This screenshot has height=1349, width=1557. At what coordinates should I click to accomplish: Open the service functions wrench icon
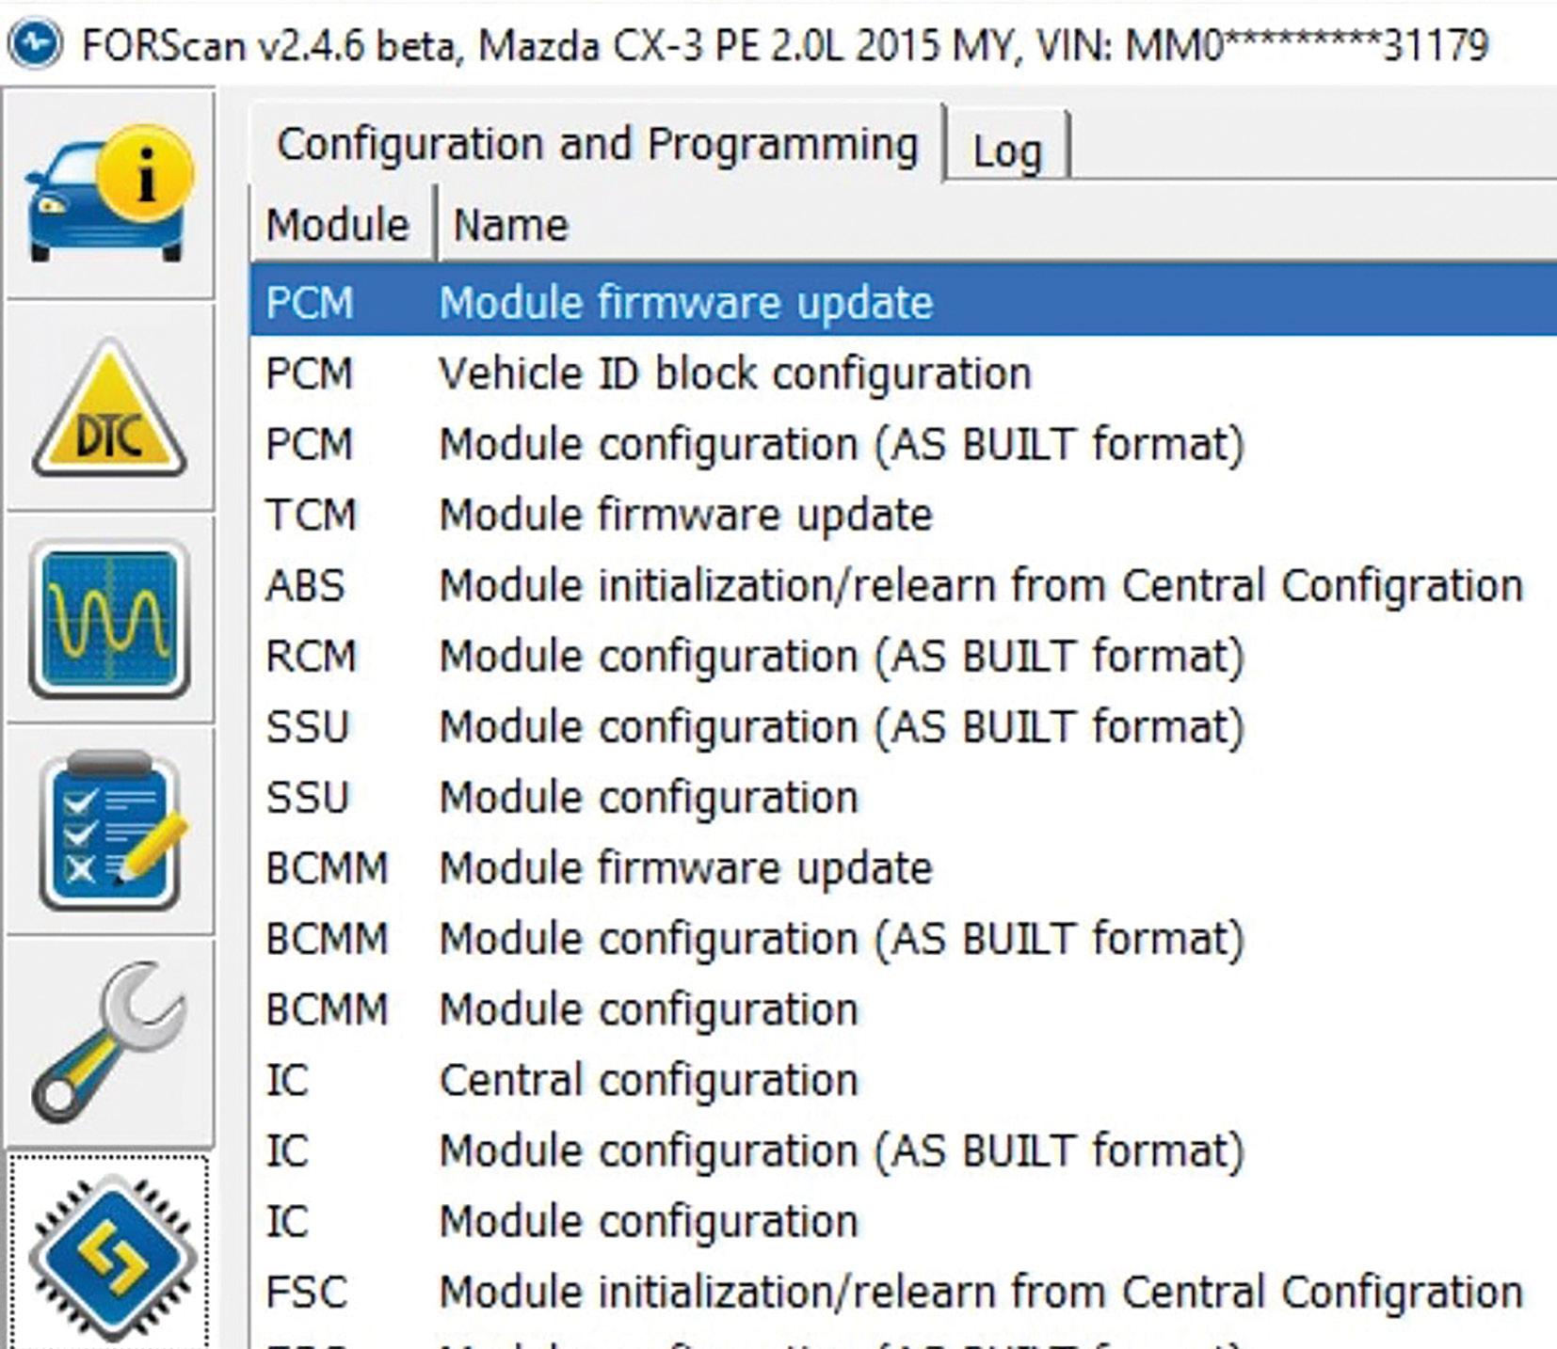109,1041
